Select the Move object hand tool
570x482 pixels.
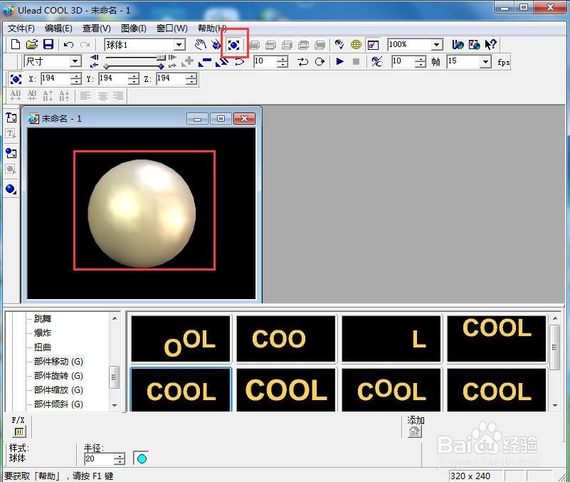click(200, 44)
